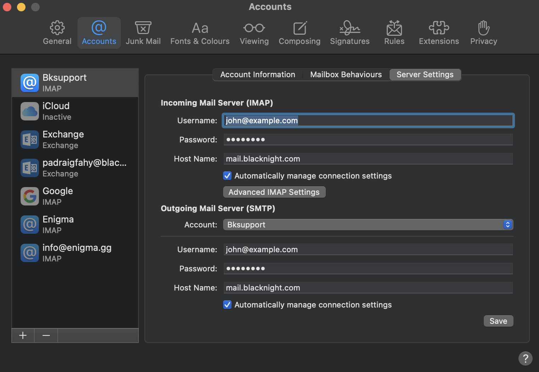Click Advanced IMAP Settings button
The image size is (539, 372).
click(x=274, y=192)
